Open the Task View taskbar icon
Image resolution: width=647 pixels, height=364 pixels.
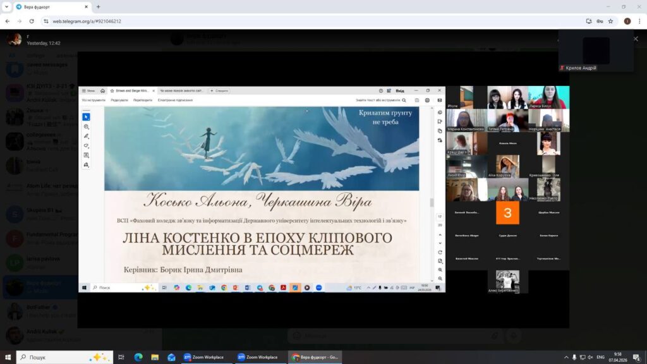click(x=121, y=357)
